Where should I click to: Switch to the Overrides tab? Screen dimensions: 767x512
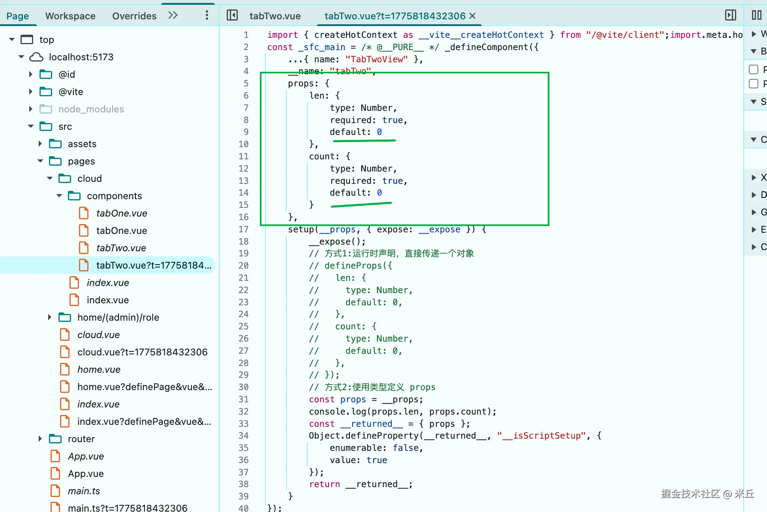pos(134,16)
